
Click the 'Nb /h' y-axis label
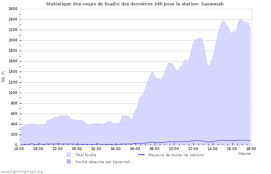(3, 77)
